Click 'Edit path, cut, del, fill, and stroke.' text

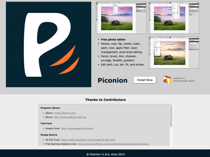[122, 65]
